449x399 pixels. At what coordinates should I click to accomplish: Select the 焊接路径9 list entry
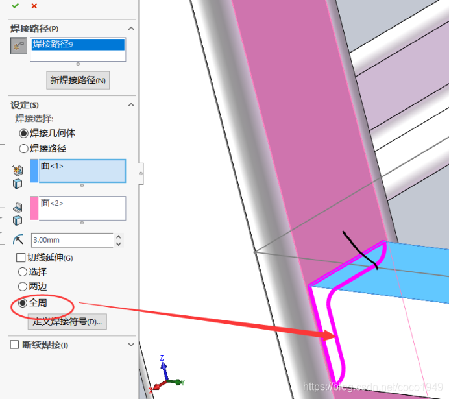(78, 44)
